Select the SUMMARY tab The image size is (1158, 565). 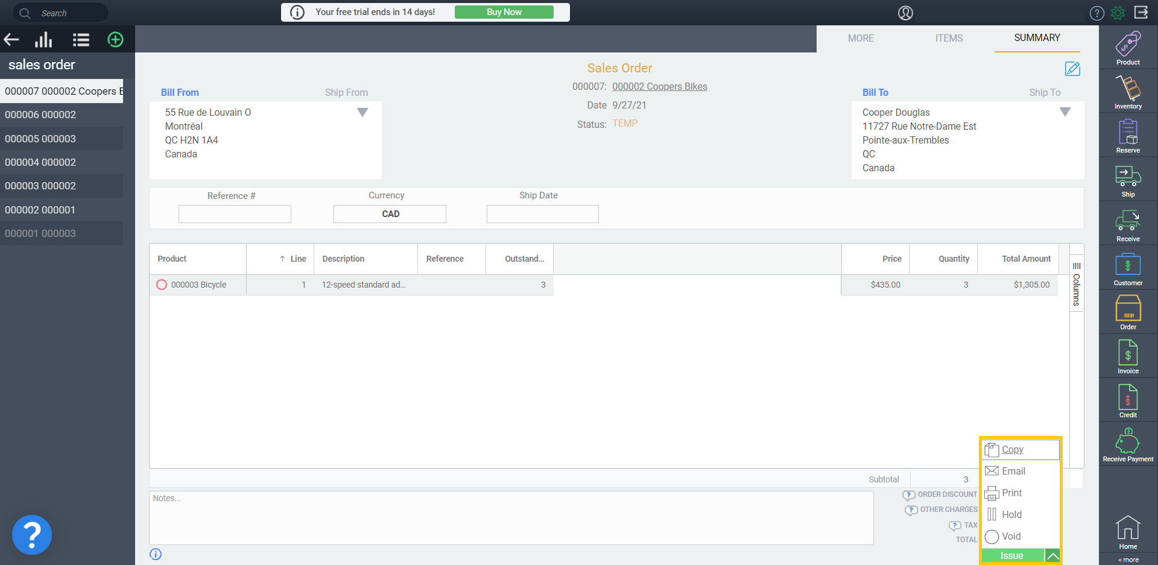(x=1037, y=38)
